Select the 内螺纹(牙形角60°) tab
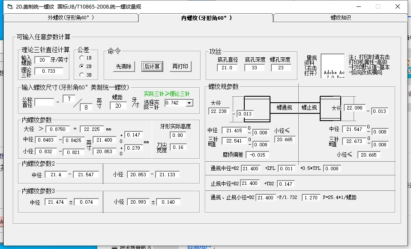The width and height of the screenshot is (411, 249). (x=206, y=18)
